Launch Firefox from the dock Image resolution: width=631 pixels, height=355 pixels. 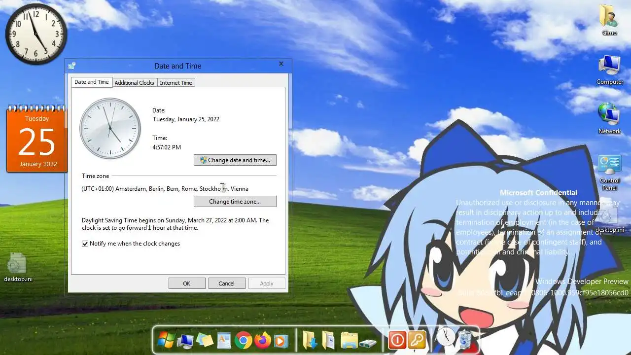click(262, 340)
